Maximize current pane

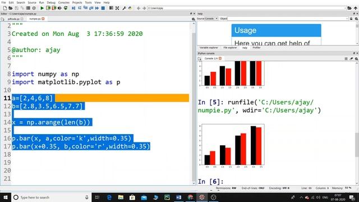click(111, 8)
